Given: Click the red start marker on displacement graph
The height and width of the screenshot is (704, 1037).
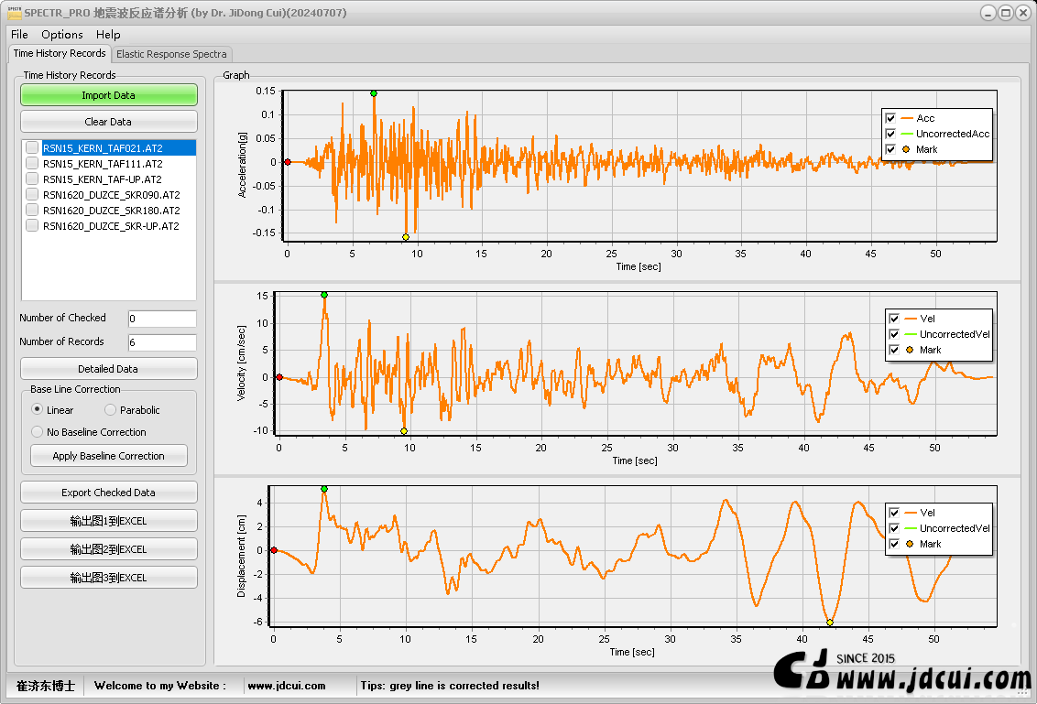Looking at the screenshot, I should tap(274, 550).
